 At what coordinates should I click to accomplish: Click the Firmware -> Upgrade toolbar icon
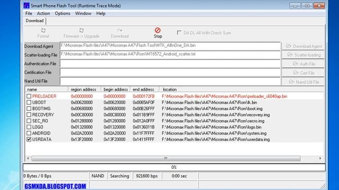click(x=81, y=31)
